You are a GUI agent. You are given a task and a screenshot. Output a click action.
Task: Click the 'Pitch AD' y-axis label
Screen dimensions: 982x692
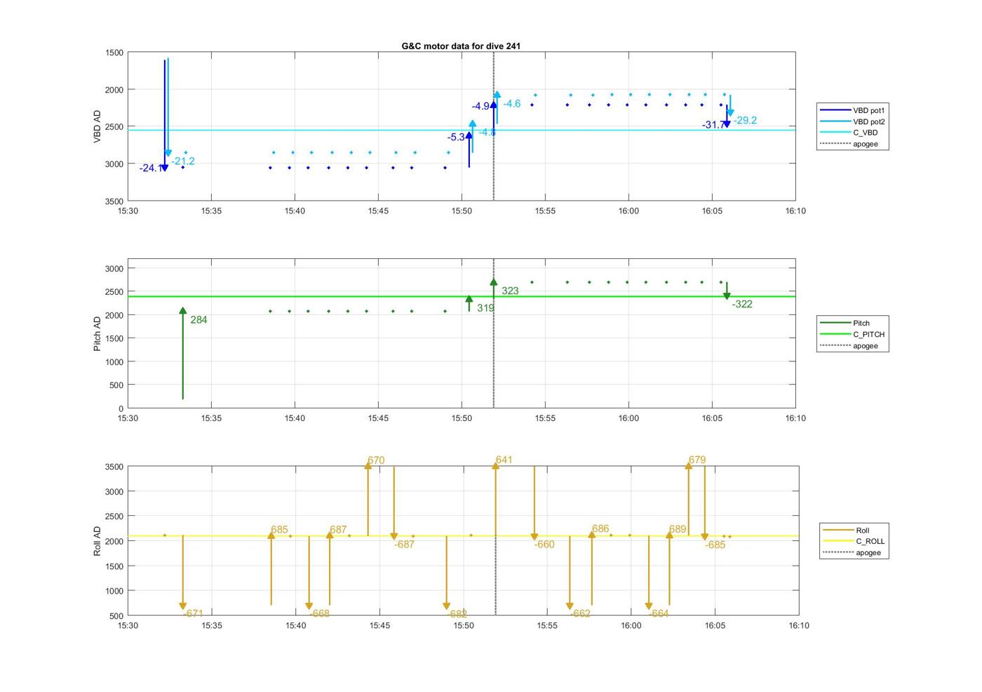coord(97,333)
